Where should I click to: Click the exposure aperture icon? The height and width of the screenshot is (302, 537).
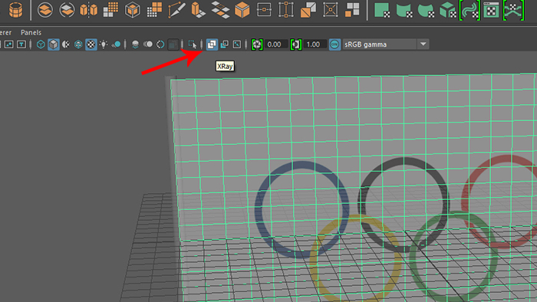[x=257, y=44]
